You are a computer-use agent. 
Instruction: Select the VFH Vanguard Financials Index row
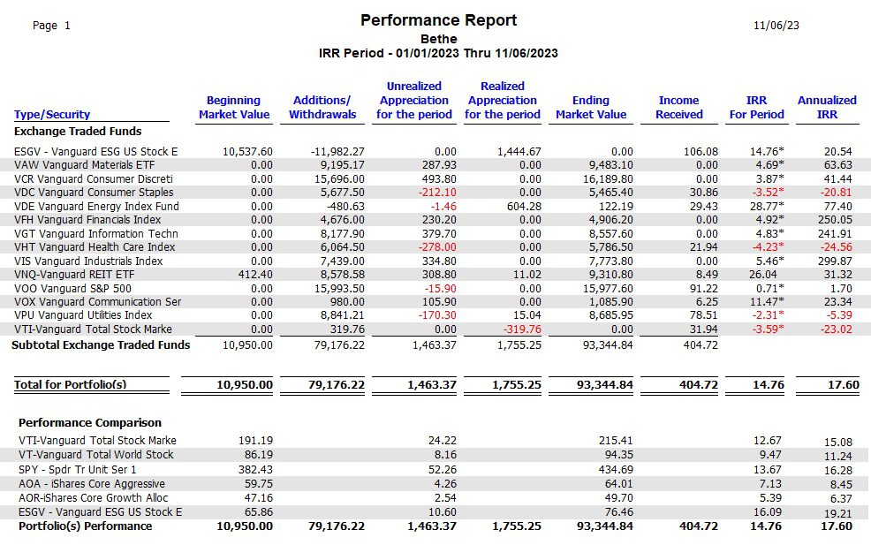pos(435,219)
